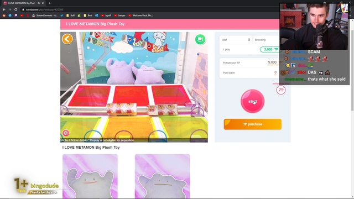Screen dimensions: 354x199
Task: Switch camera view with the green camera icon
Action: click(200, 39)
